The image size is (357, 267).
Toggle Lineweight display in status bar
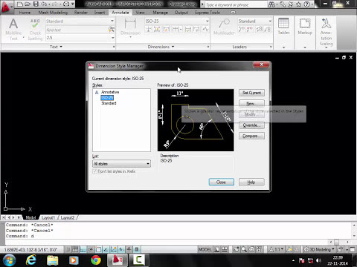click(x=129, y=249)
